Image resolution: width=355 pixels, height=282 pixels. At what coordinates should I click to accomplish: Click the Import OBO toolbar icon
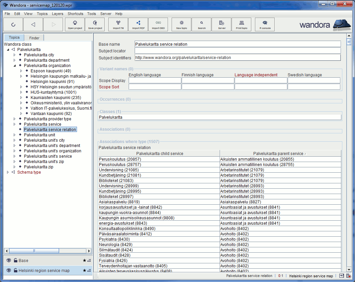(158, 24)
